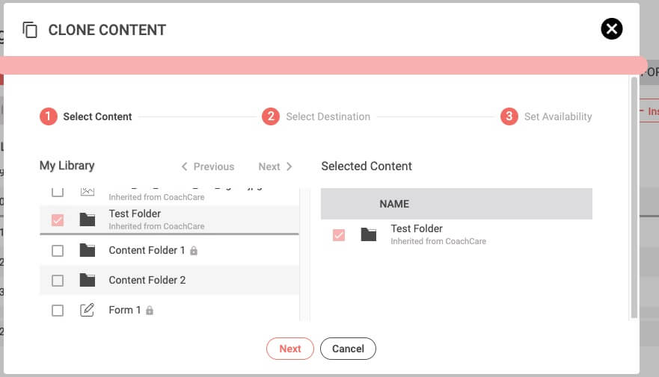Uncheck Test Folder in My Library

click(58, 219)
